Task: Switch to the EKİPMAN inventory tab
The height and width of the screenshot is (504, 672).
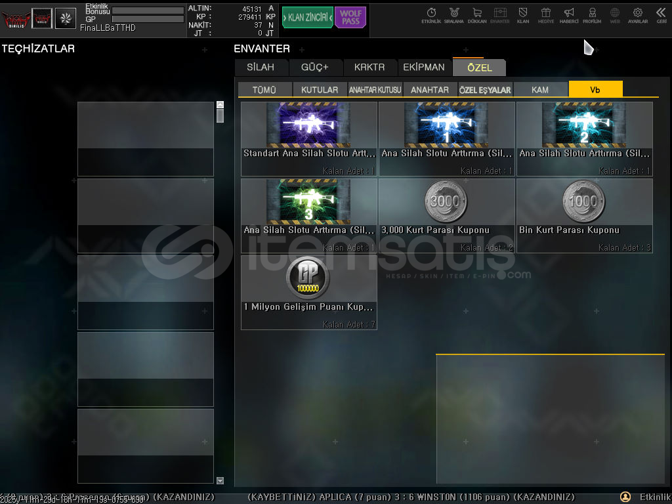Action: 424,68
